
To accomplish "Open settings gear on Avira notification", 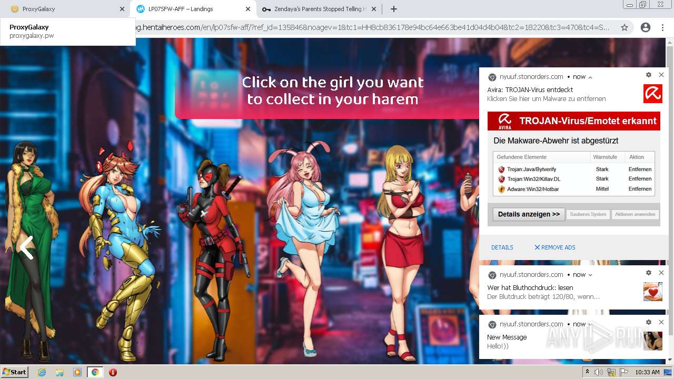I will point(649,75).
